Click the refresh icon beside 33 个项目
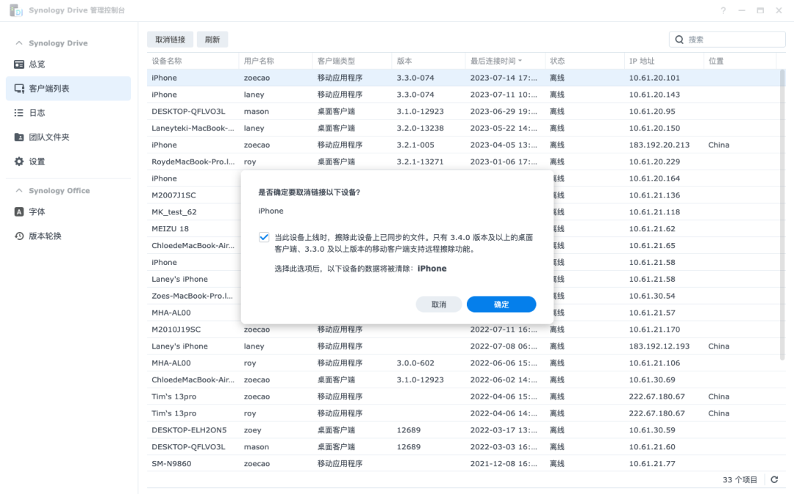This screenshot has height=494, width=794. [773, 479]
